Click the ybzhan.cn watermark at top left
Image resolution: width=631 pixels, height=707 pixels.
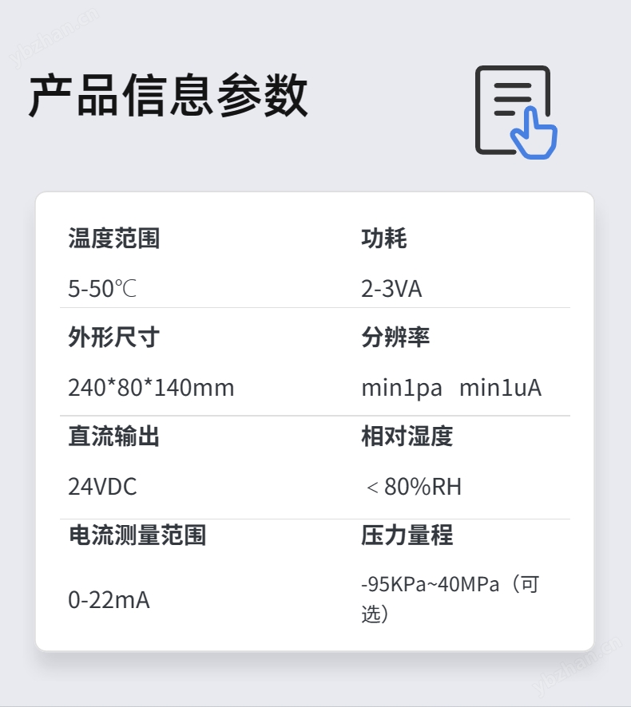click(54, 37)
